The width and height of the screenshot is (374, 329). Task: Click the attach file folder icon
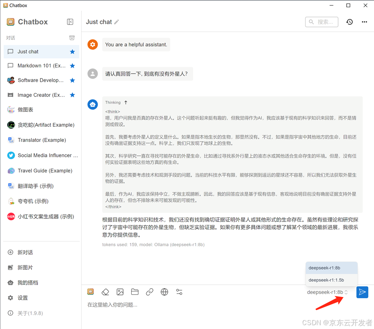135,291
